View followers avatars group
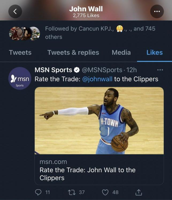The height and width of the screenshot is (200, 172). point(24,33)
